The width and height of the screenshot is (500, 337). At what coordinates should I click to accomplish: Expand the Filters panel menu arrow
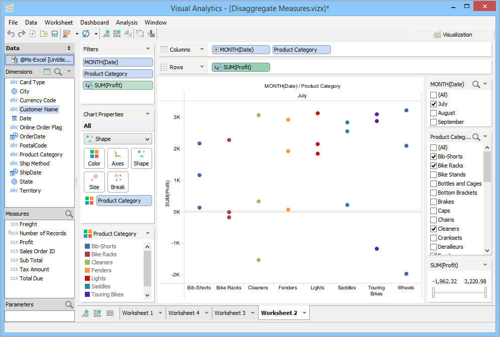tap(148, 49)
